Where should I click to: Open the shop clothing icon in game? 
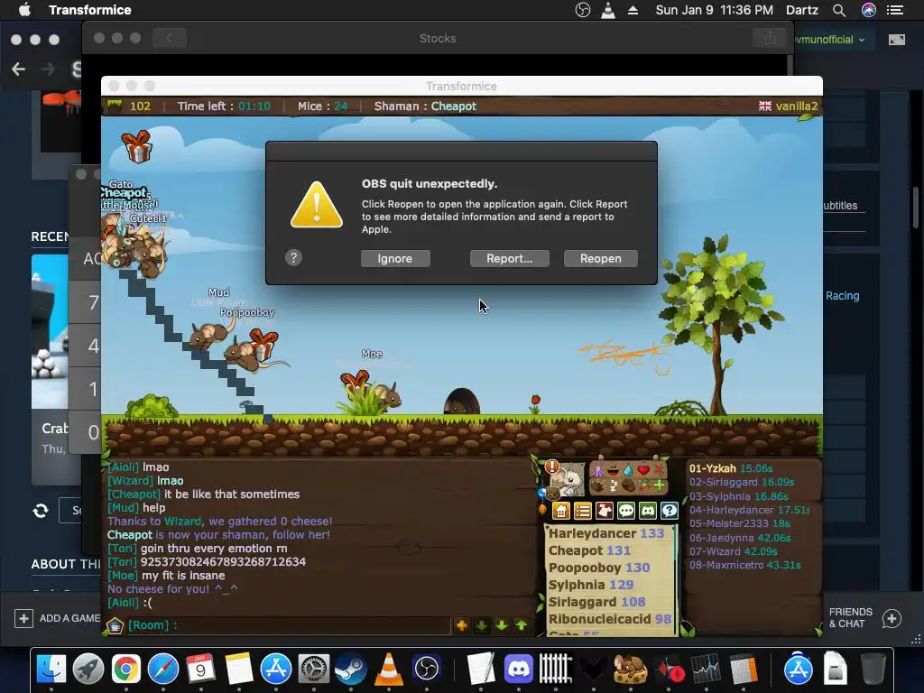pyautogui.click(x=605, y=511)
